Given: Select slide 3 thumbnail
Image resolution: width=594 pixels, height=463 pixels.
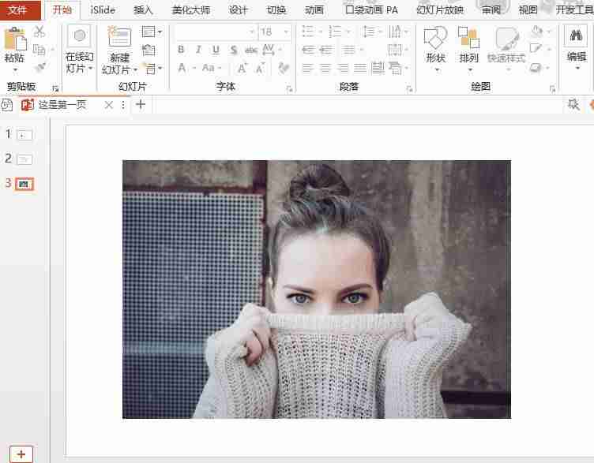Looking at the screenshot, I should pyautogui.click(x=24, y=185).
